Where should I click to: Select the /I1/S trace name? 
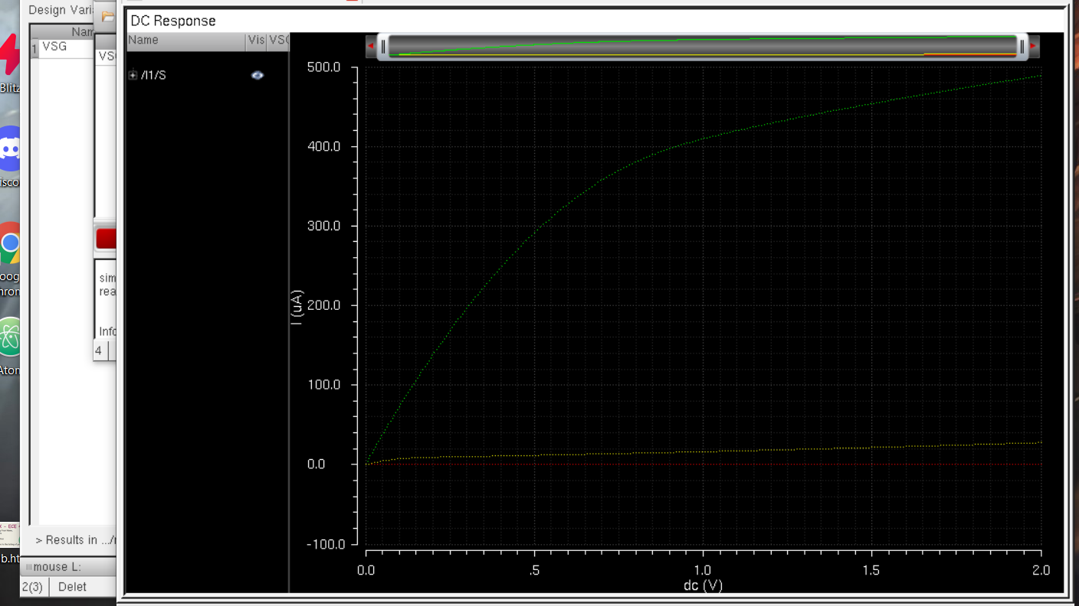[154, 75]
